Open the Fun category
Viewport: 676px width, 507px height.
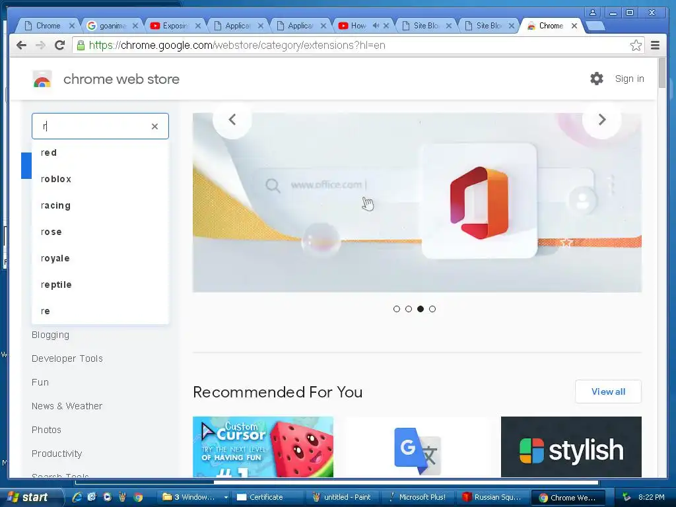pyautogui.click(x=40, y=382)
